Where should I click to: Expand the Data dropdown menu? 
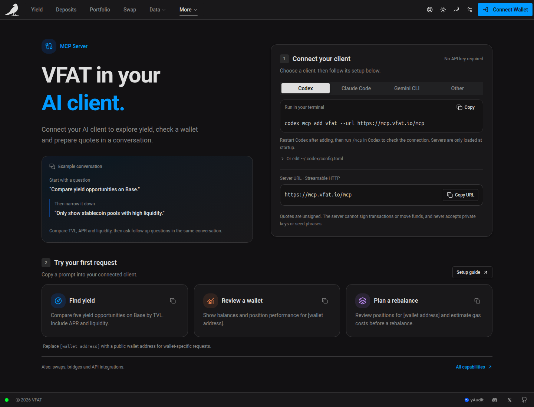click(157, 10)
